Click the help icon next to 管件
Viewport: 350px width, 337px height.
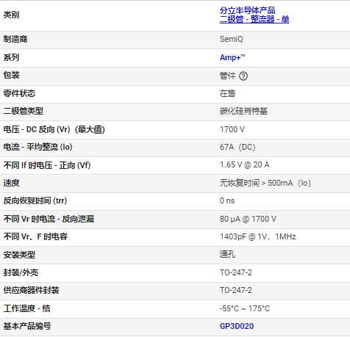point(243,76)
